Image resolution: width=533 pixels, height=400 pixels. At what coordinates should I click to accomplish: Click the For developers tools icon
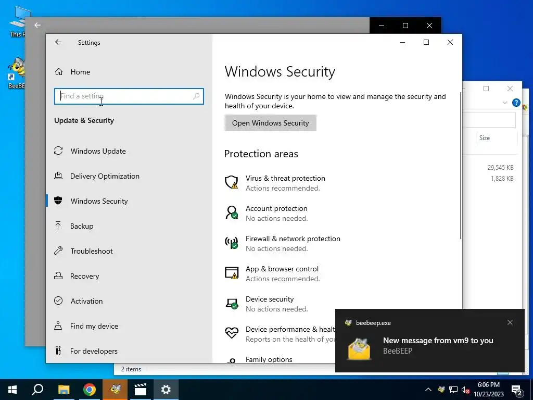(58, 351)
